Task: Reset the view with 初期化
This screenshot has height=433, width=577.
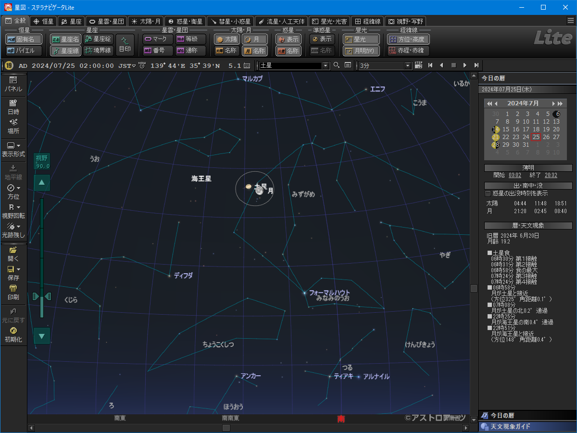Action: coord(13,334)
